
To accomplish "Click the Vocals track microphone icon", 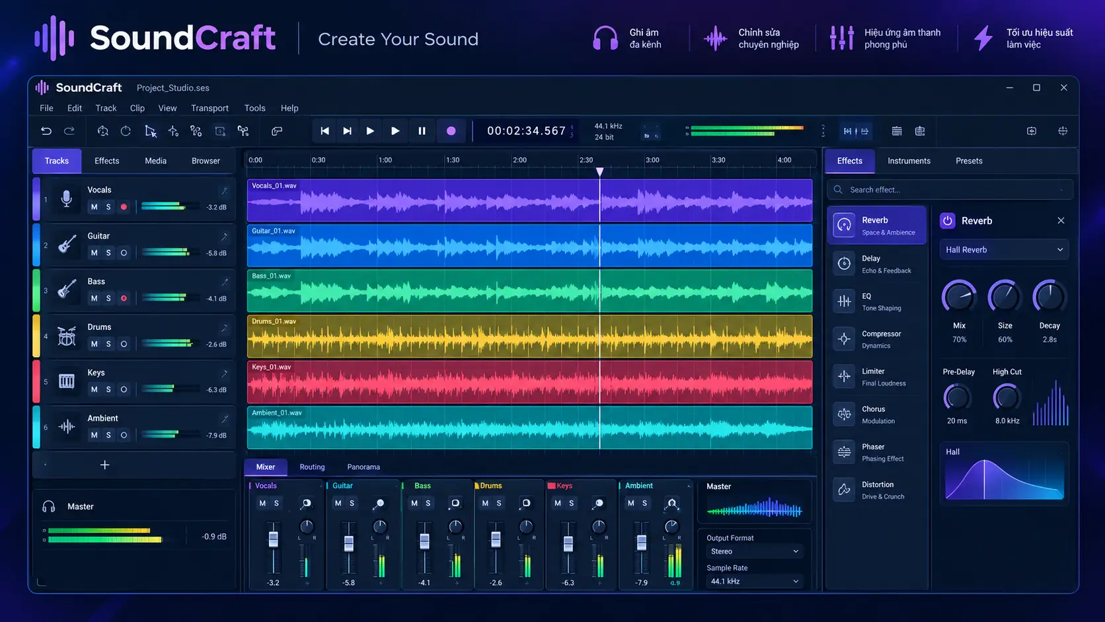I will pos(66,198).
